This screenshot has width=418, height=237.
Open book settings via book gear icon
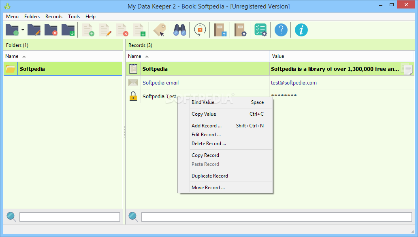(240, 30)
